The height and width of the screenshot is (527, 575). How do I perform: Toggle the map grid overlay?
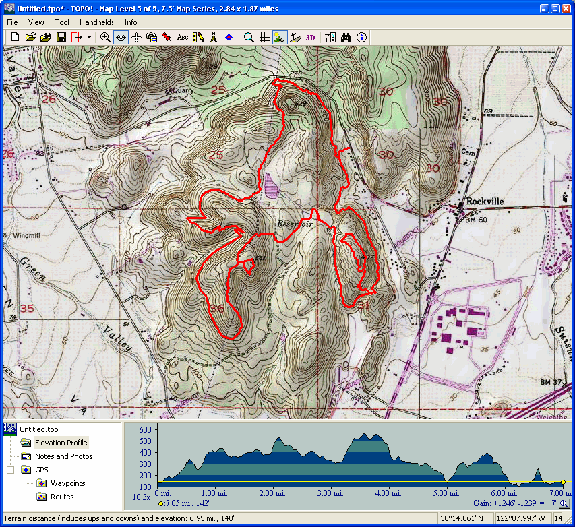[x=265, y=38]
